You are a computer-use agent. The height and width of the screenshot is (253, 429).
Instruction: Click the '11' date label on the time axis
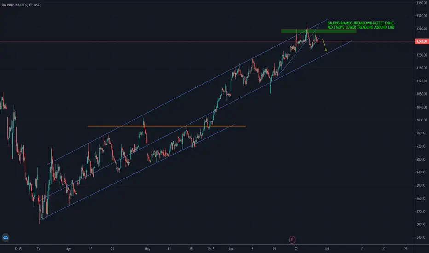click(x=169, y=249)
